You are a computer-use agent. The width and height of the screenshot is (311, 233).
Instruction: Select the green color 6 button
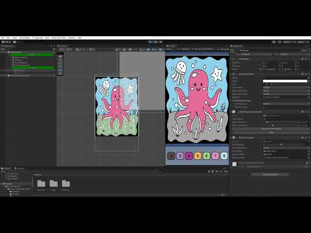[x=207, y=155]
